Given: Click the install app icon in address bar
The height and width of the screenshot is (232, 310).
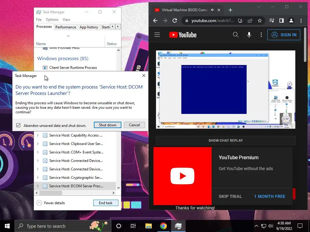Looking at the screenshot, I should click(x=240, y=21).
